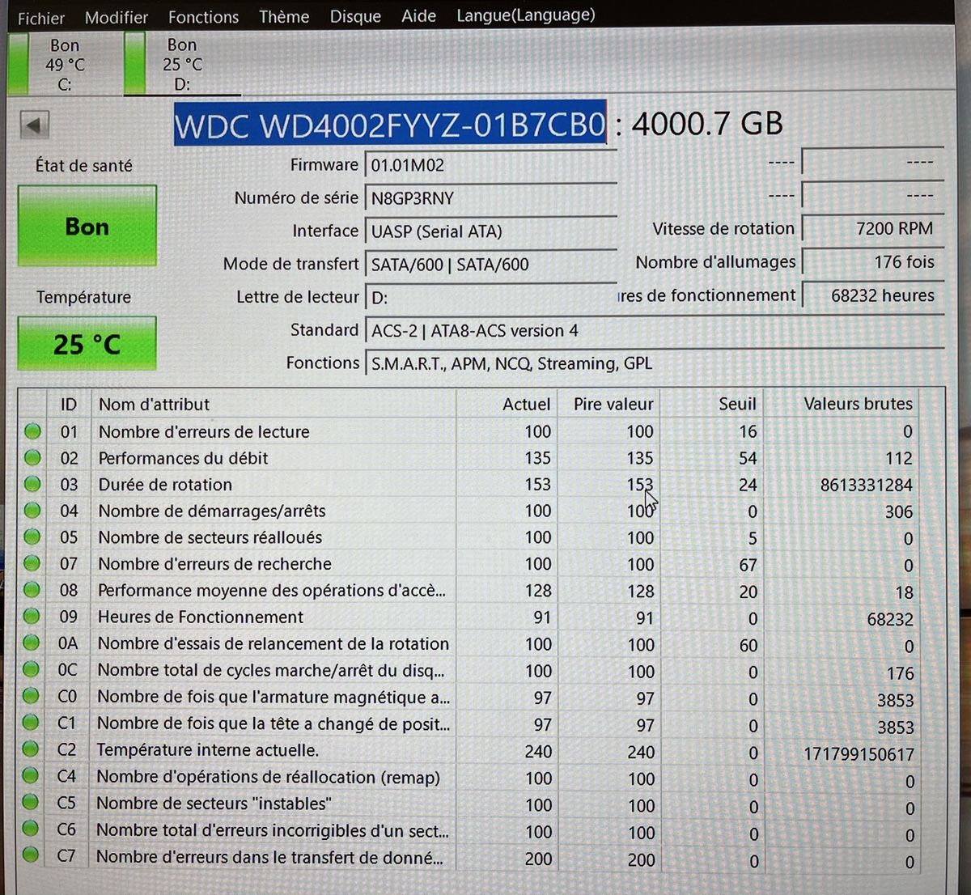The width and height of the screenshot is (971, 895).
Task: Select row Nombre d'opérations de réallocation (remap)
Action: (469, 778)
